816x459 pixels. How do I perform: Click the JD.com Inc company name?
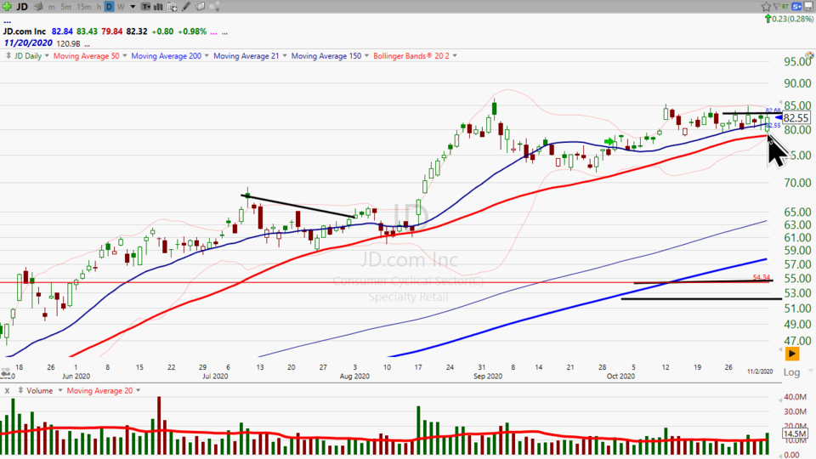[x=25, y=31]
